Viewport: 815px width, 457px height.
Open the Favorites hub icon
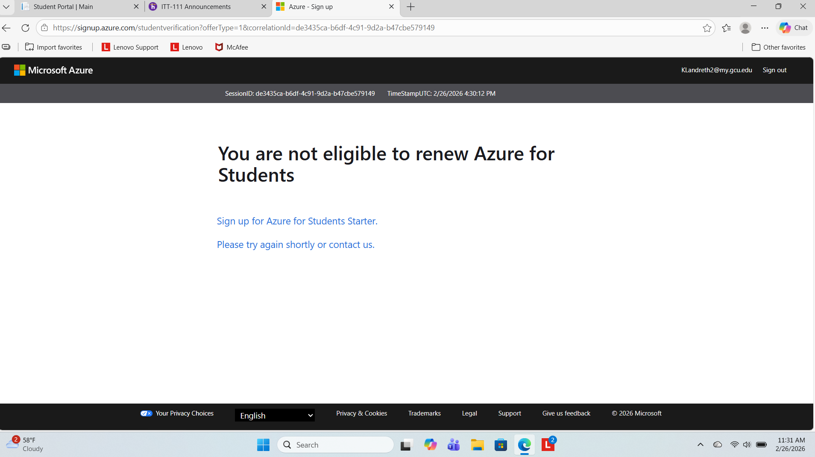[x=726, y=28]
